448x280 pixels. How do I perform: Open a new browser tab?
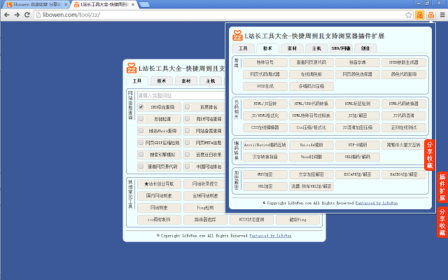tap(144, 5)
